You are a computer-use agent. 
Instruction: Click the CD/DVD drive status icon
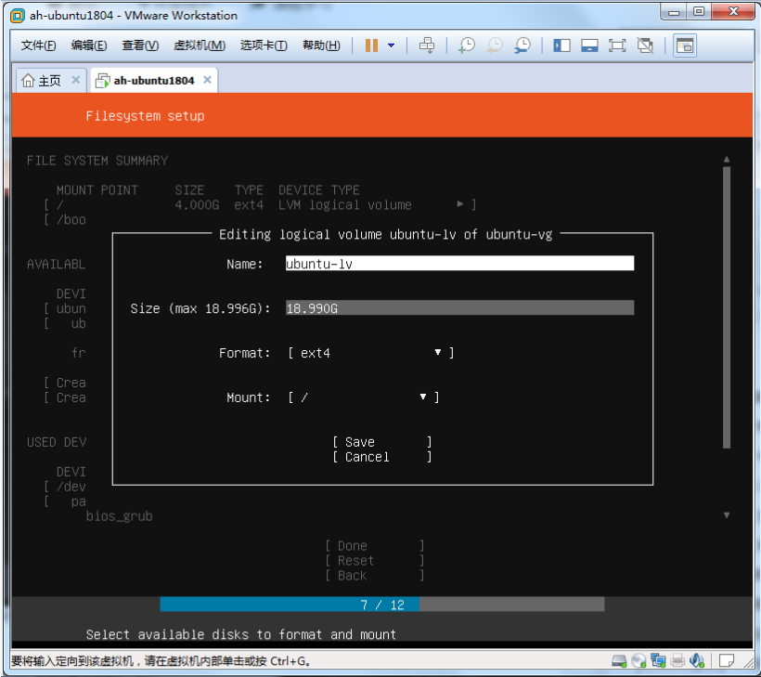[638, 661]
